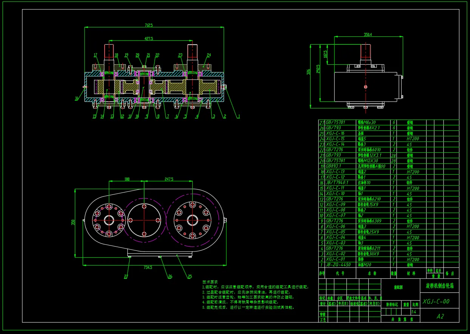Image resolution: width=470 pixels, height=334 pixels.
Task: Click standard GB893.1 in row 19
Action: 333,166
